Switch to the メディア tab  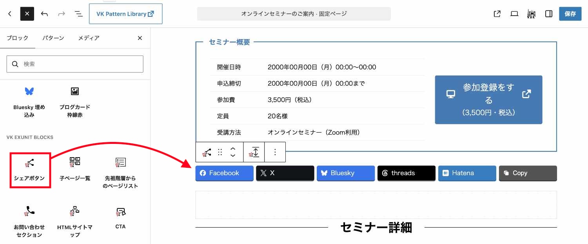tap(89, 38)
